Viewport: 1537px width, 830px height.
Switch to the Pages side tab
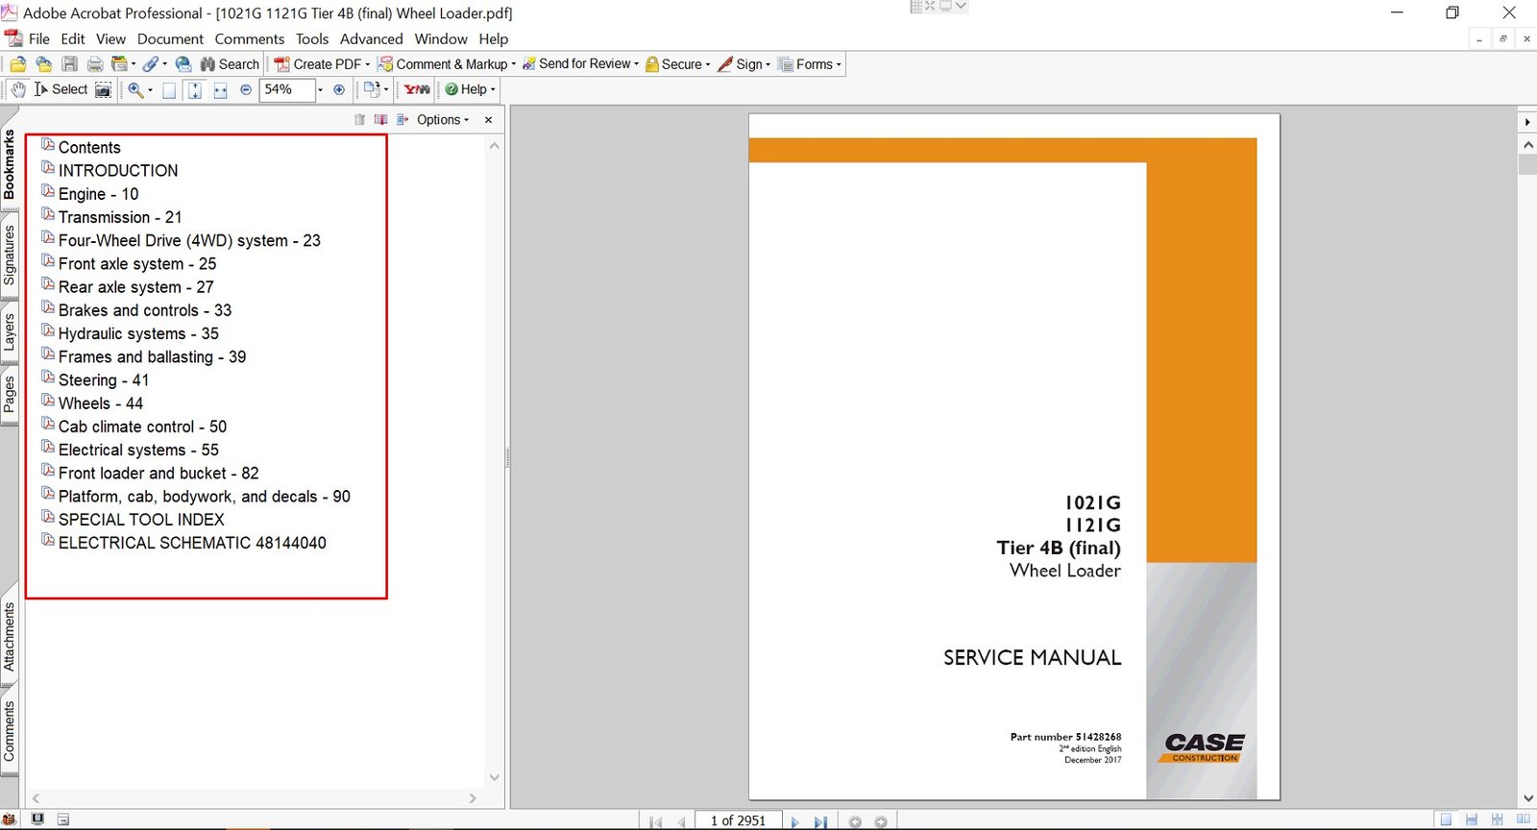coord(10,394)
